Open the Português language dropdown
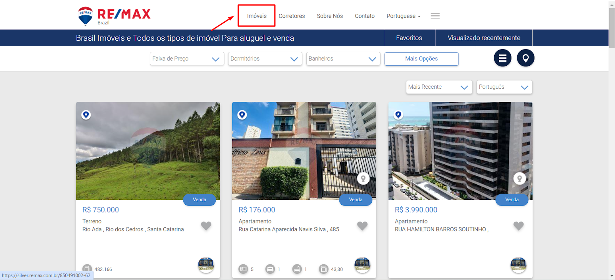 coord(504,87)
